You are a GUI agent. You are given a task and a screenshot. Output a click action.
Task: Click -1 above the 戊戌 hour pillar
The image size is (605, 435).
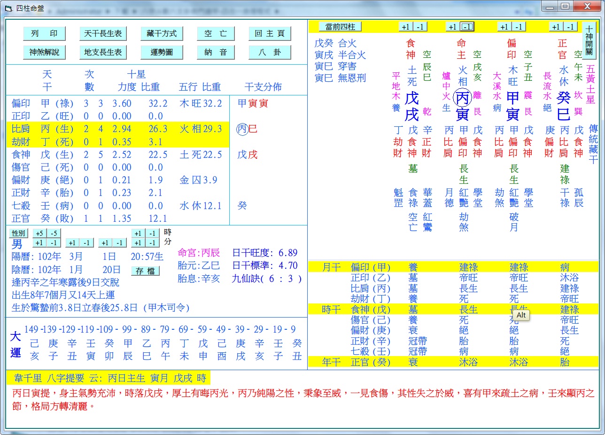[x=420, y=27]
